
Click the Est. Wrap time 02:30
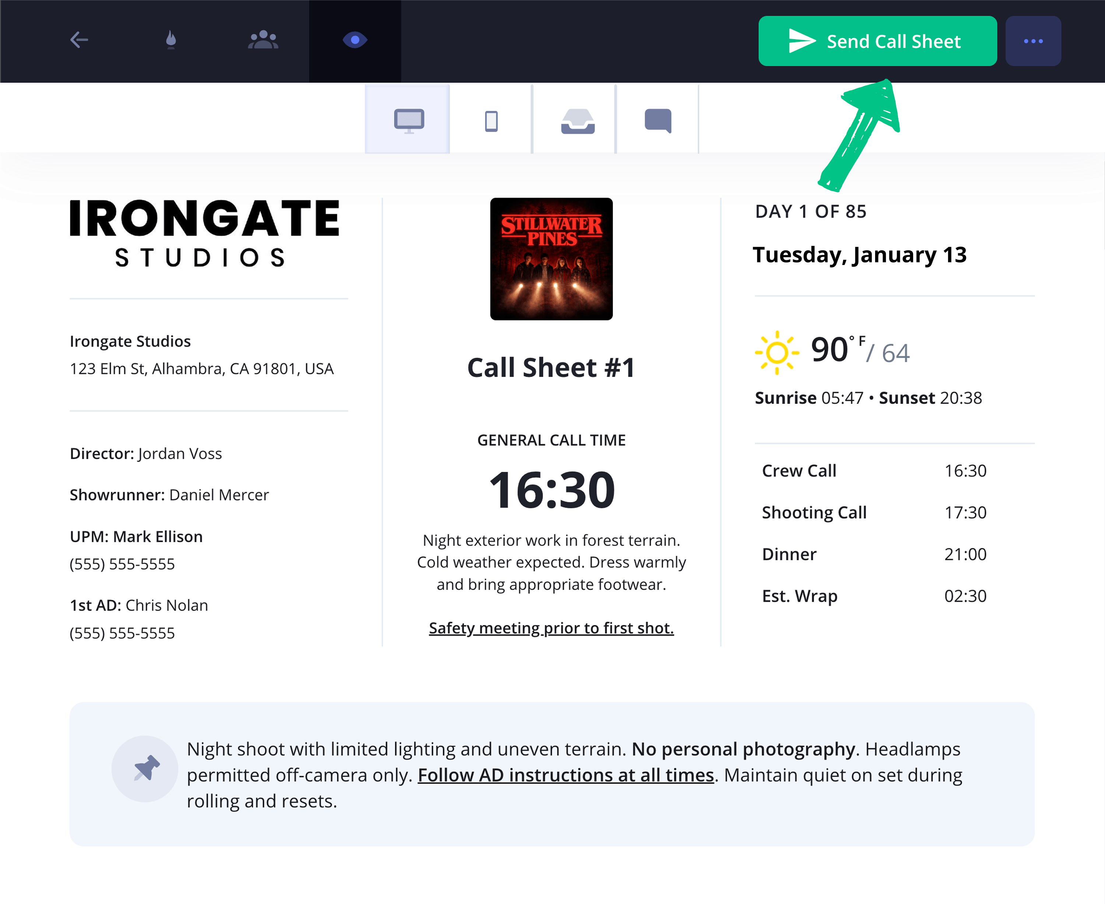965,596
